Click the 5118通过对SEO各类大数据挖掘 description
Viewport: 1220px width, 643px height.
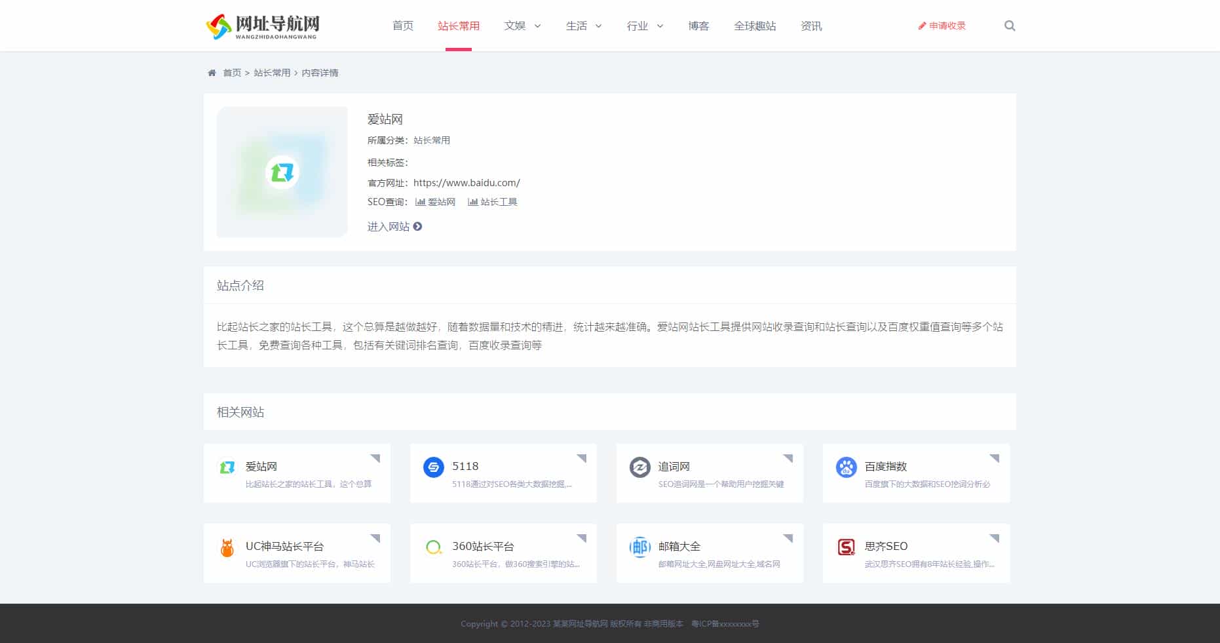click(x=512, y=484)
